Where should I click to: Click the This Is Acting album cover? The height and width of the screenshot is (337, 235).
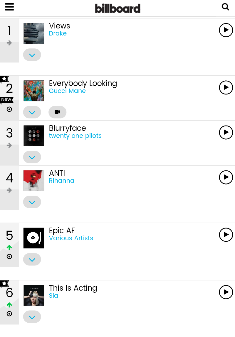tap(34, 295)
